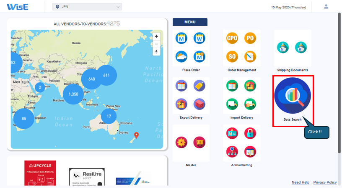This screenshot has height=188, width=342.
Task: Open the gear icon in Master
Action: coord(182,142)
